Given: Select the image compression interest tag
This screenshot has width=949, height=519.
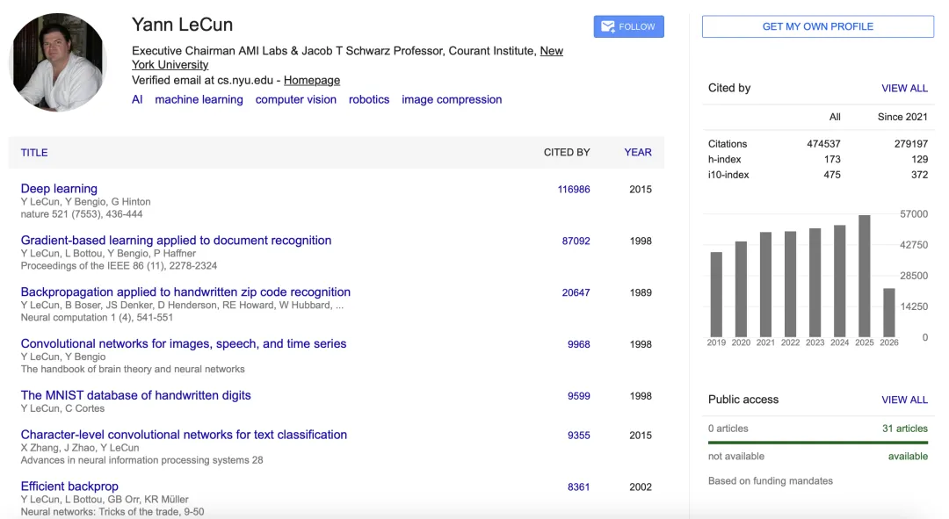Looking at the screenshot, I should (x=452, y=100).
